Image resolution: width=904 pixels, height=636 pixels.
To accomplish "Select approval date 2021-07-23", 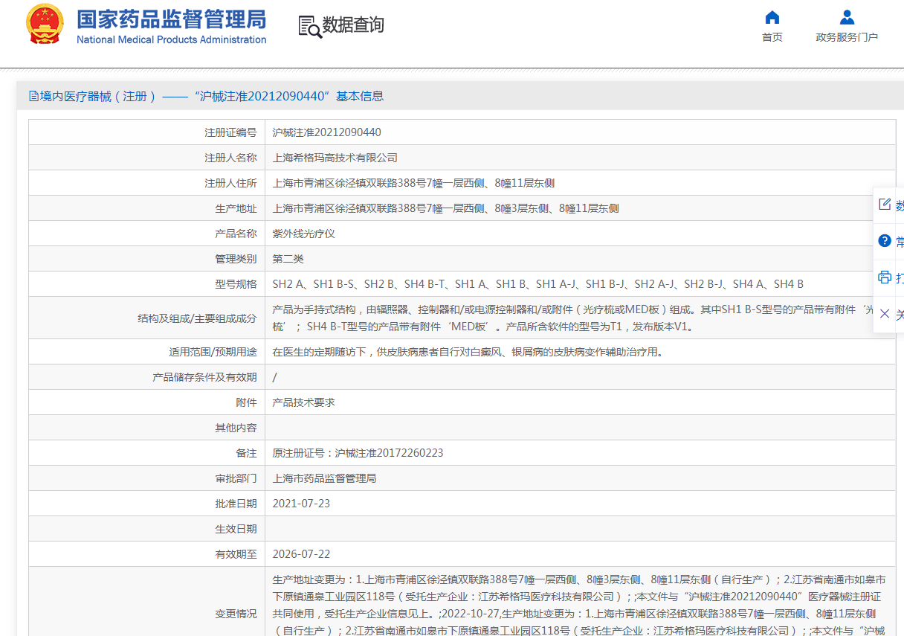I will (x=302, y=504).
